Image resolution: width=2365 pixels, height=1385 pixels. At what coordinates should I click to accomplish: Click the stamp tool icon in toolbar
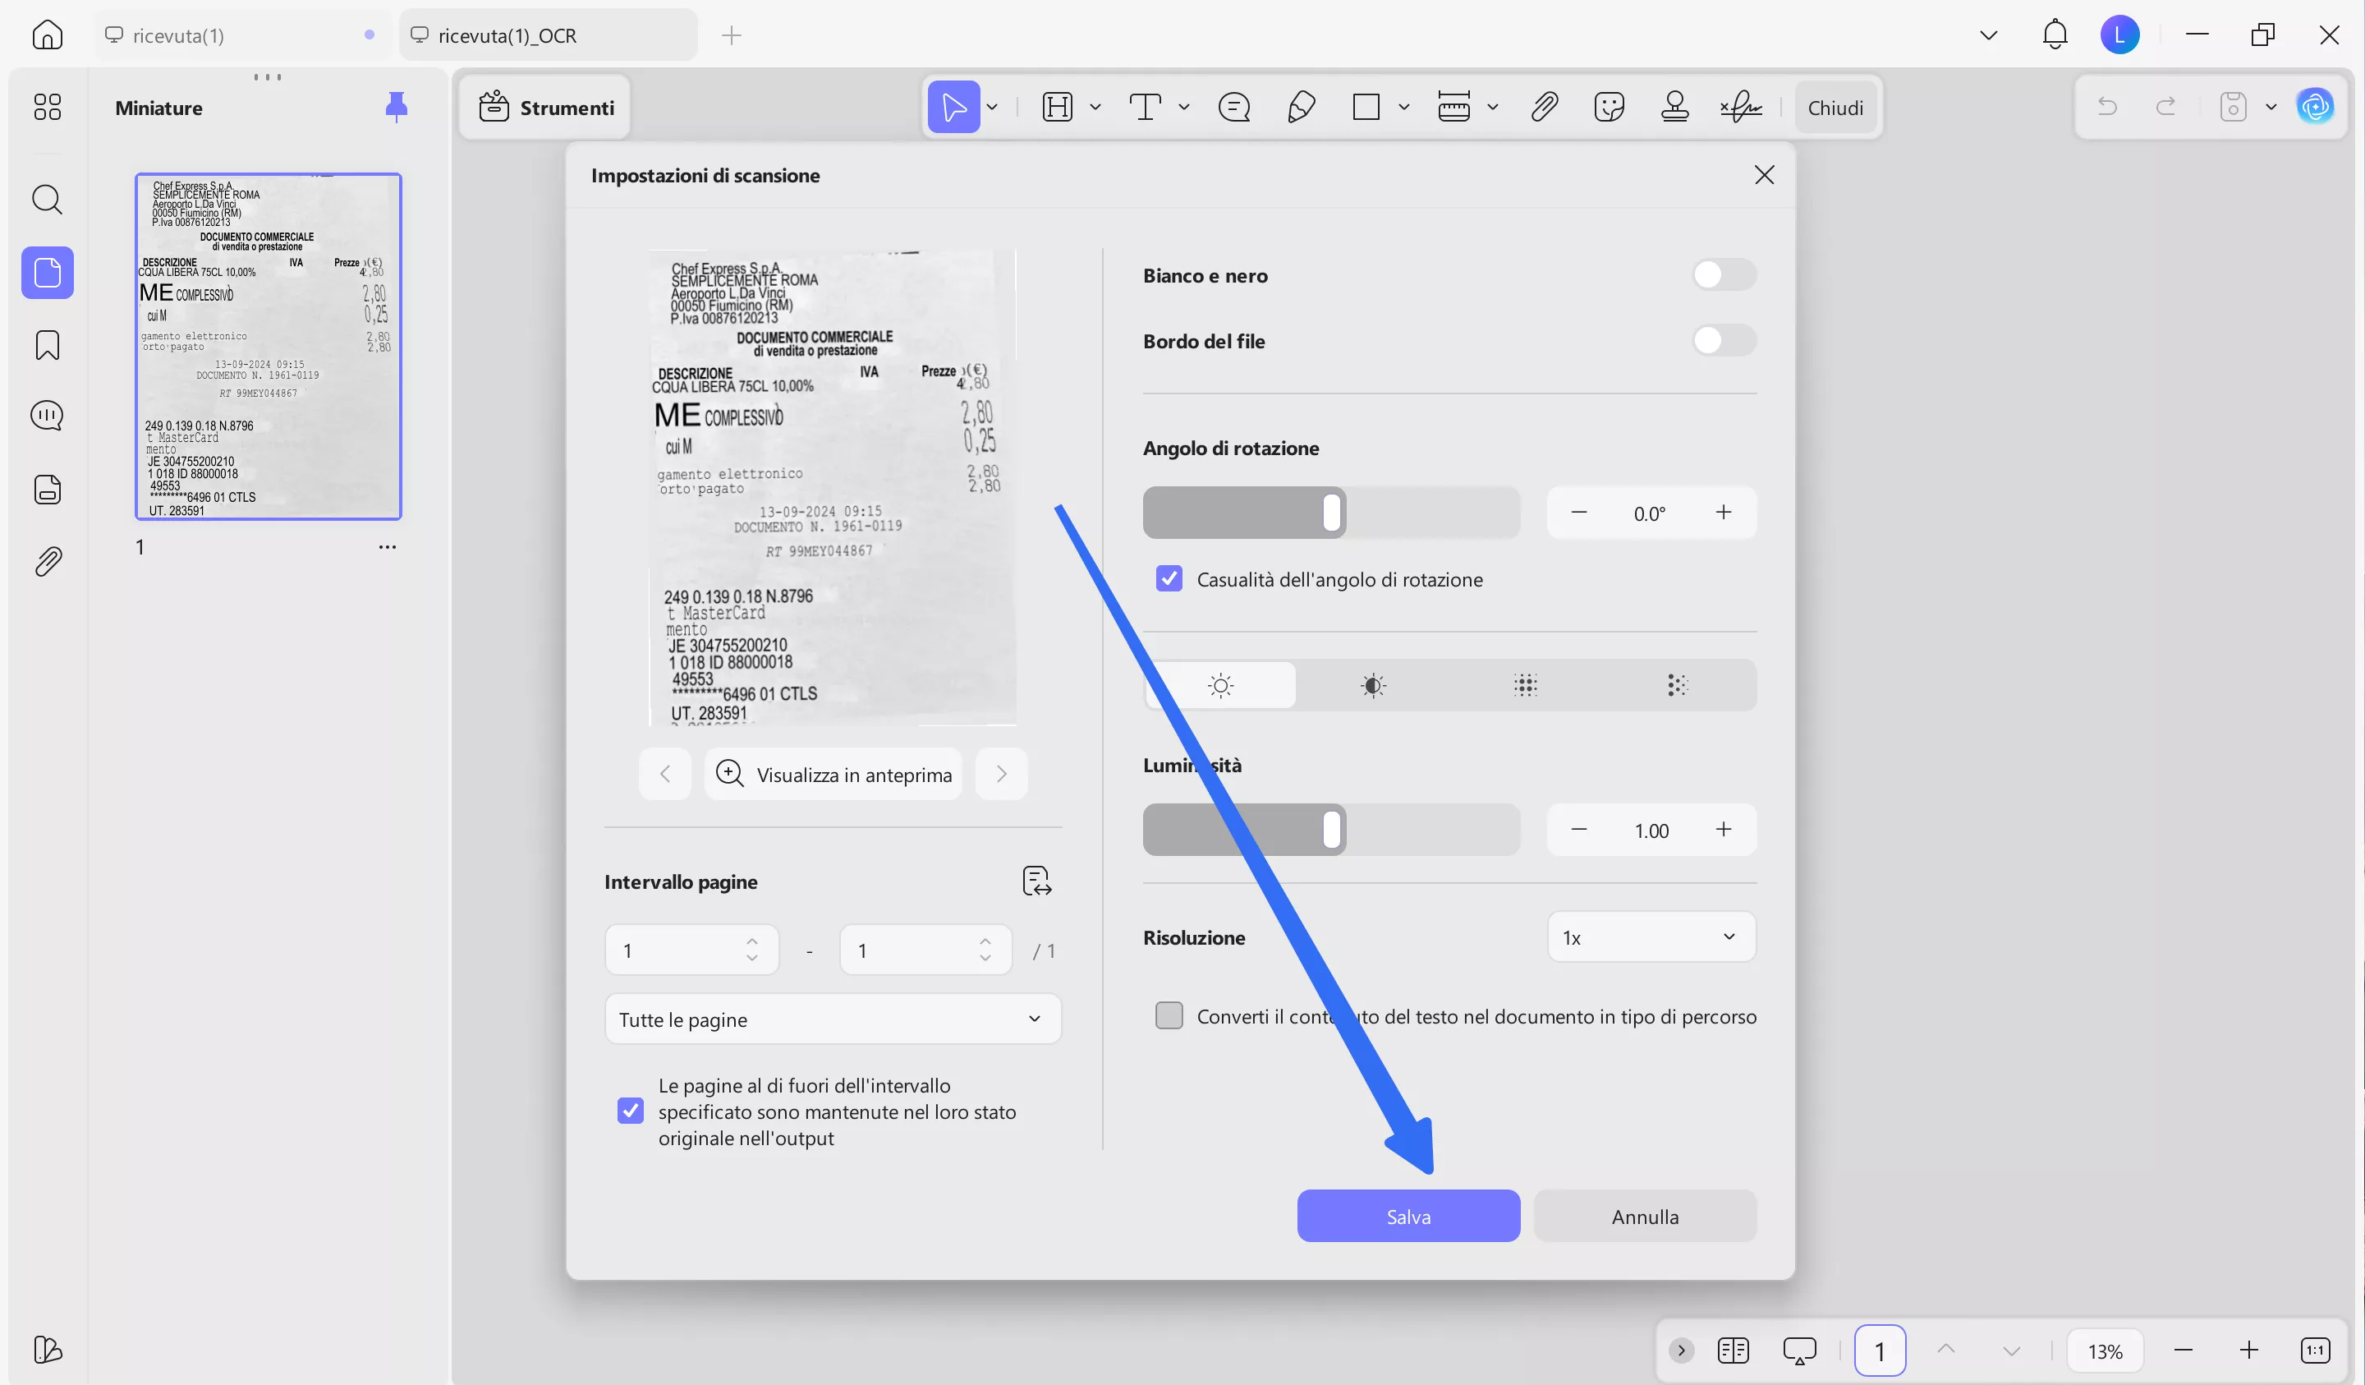[1674, 107]
